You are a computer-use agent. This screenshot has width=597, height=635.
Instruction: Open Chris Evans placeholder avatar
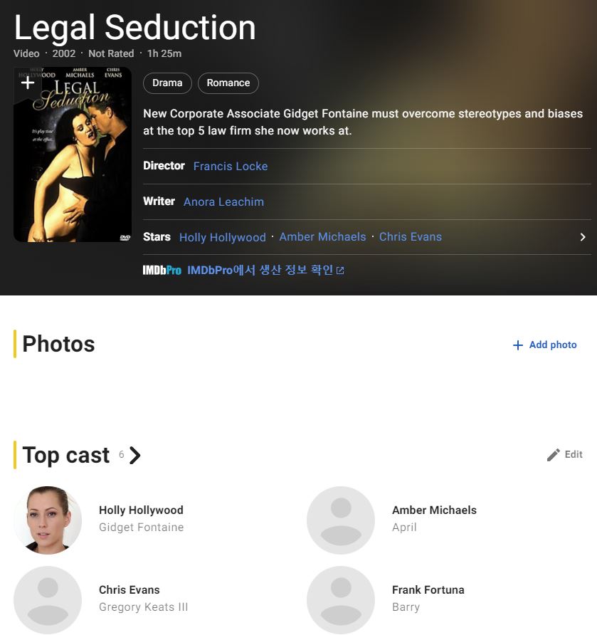[48, 600]
